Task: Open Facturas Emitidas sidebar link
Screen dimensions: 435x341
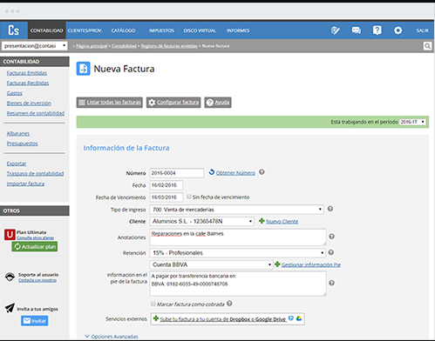Action: [x=27, y=73]
